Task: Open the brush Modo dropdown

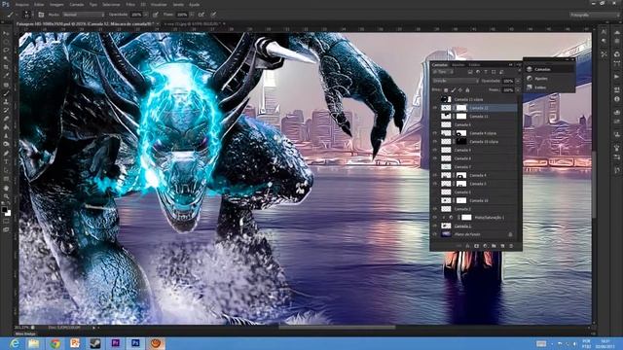Action: click(x=83, y=15)
